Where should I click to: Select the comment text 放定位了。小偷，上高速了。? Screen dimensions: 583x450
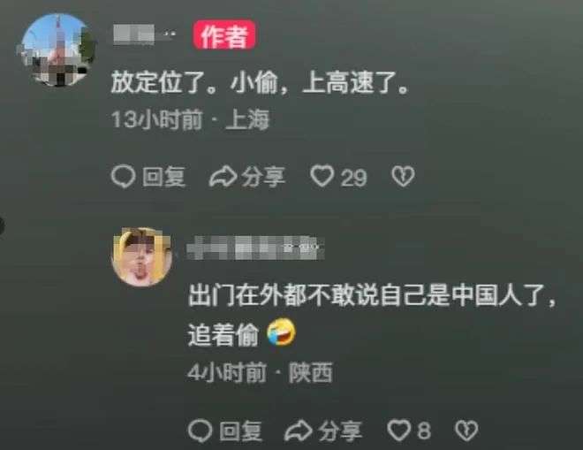click(x=260, y=82)
